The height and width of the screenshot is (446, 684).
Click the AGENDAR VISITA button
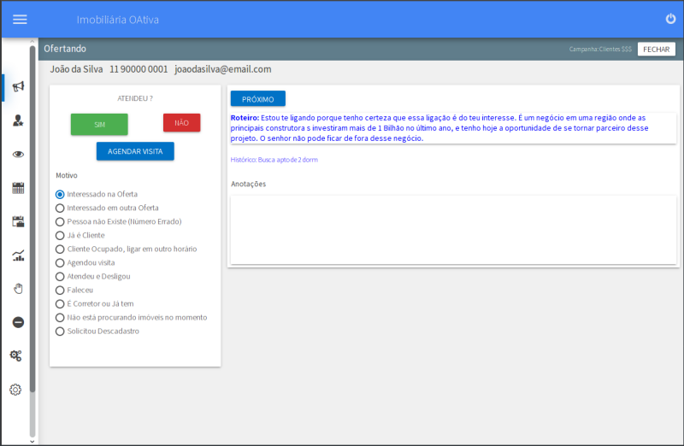[x=135, y=151]
